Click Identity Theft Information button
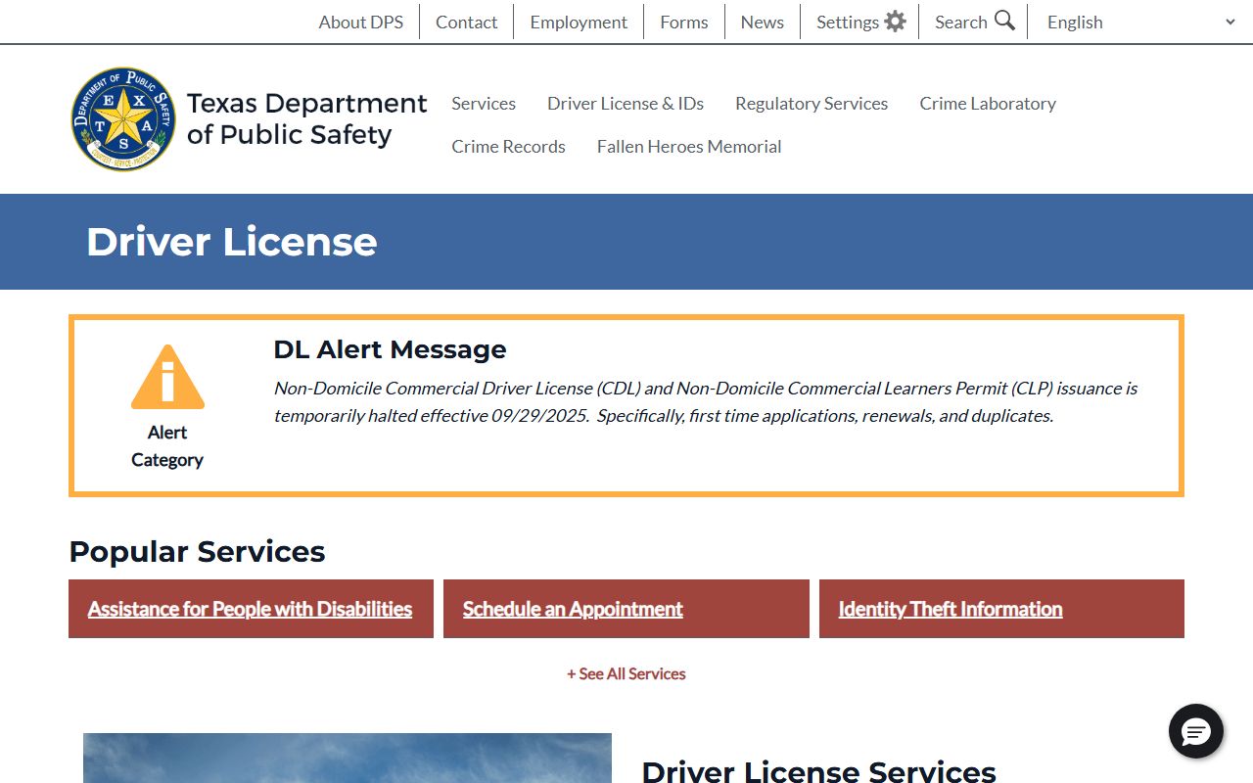The image size is (1253, 783). tap(1001, 609)
